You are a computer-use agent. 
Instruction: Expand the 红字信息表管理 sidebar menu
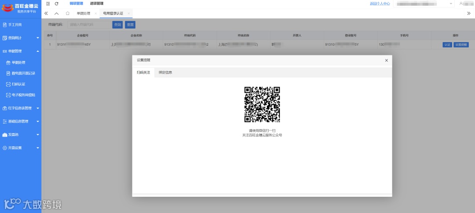(x=21, y=108)
